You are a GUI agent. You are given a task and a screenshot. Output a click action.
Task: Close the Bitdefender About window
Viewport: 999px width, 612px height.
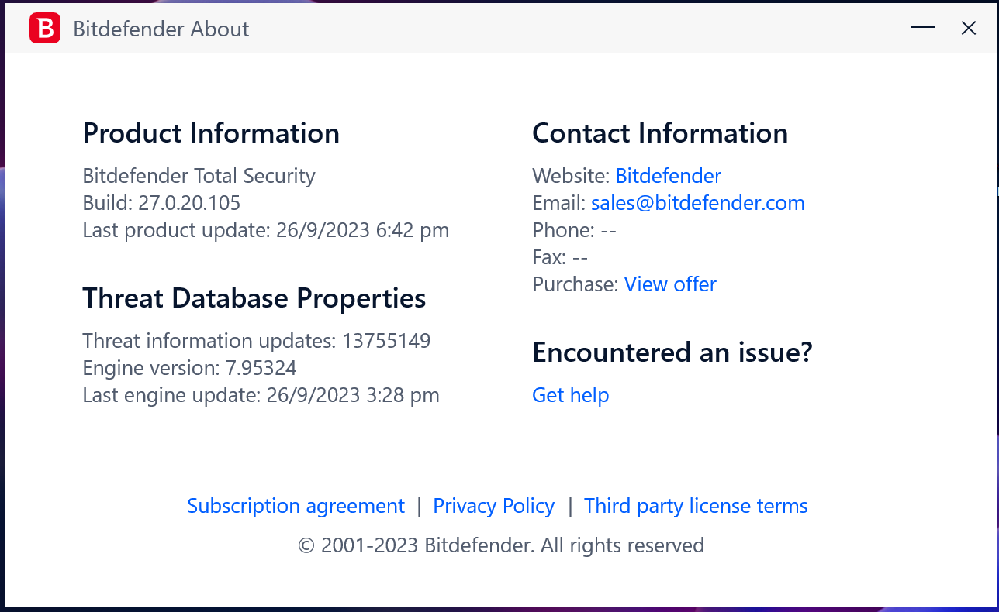(x=969, y=29)
